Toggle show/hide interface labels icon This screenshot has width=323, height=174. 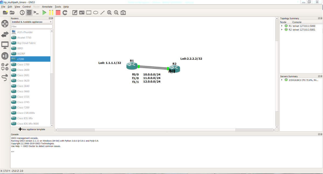(x=29, y=13)
